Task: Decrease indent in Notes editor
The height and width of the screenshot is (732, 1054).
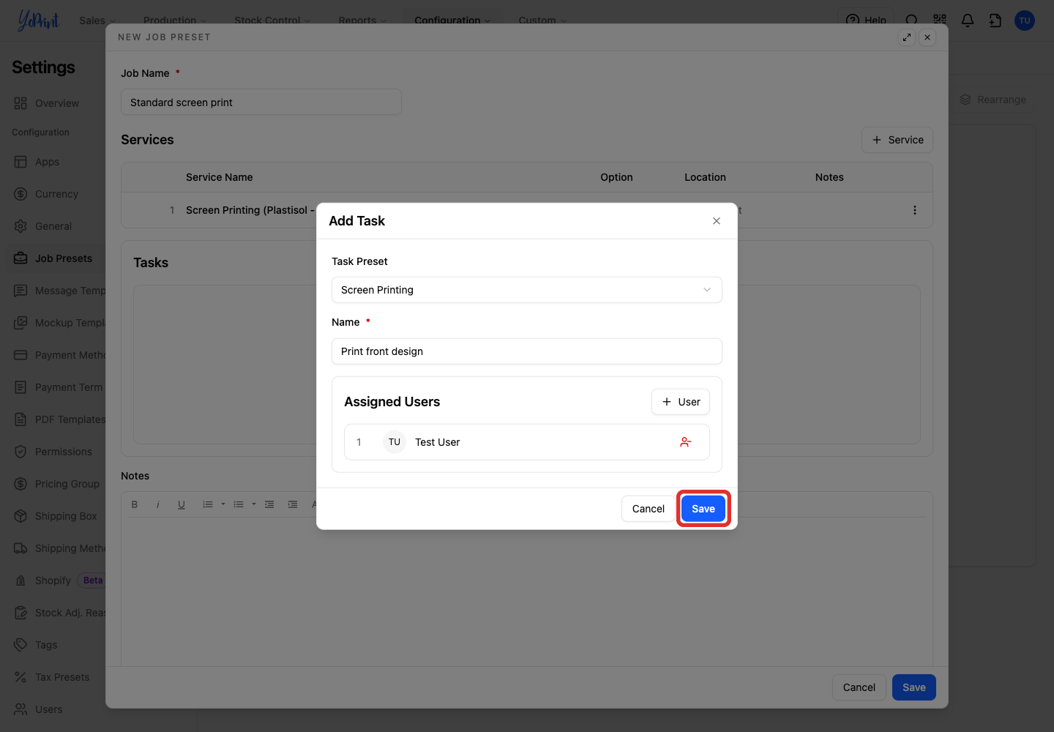Action: [x=269, y=504]
